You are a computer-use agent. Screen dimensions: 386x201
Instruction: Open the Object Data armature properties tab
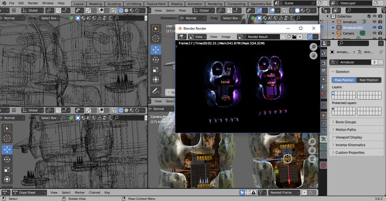(x=323, y=139)
